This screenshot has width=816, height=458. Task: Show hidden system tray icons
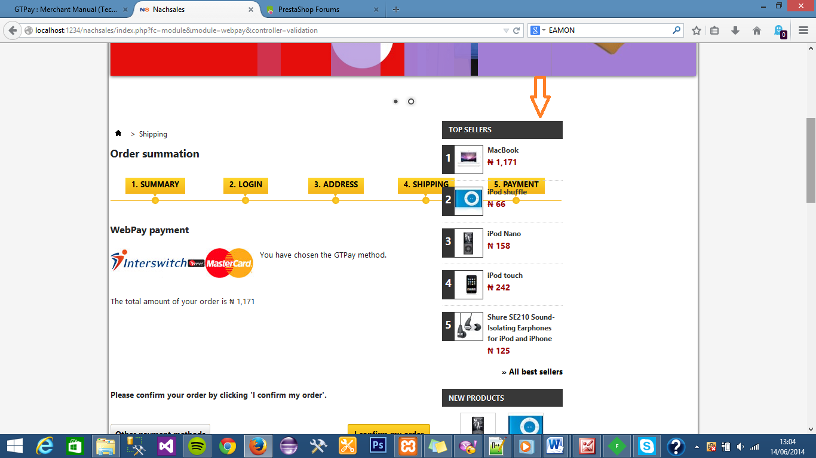tap(697, 446)
